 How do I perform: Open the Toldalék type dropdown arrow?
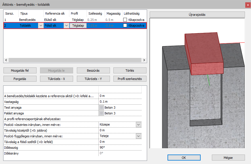tap(41, 26)
